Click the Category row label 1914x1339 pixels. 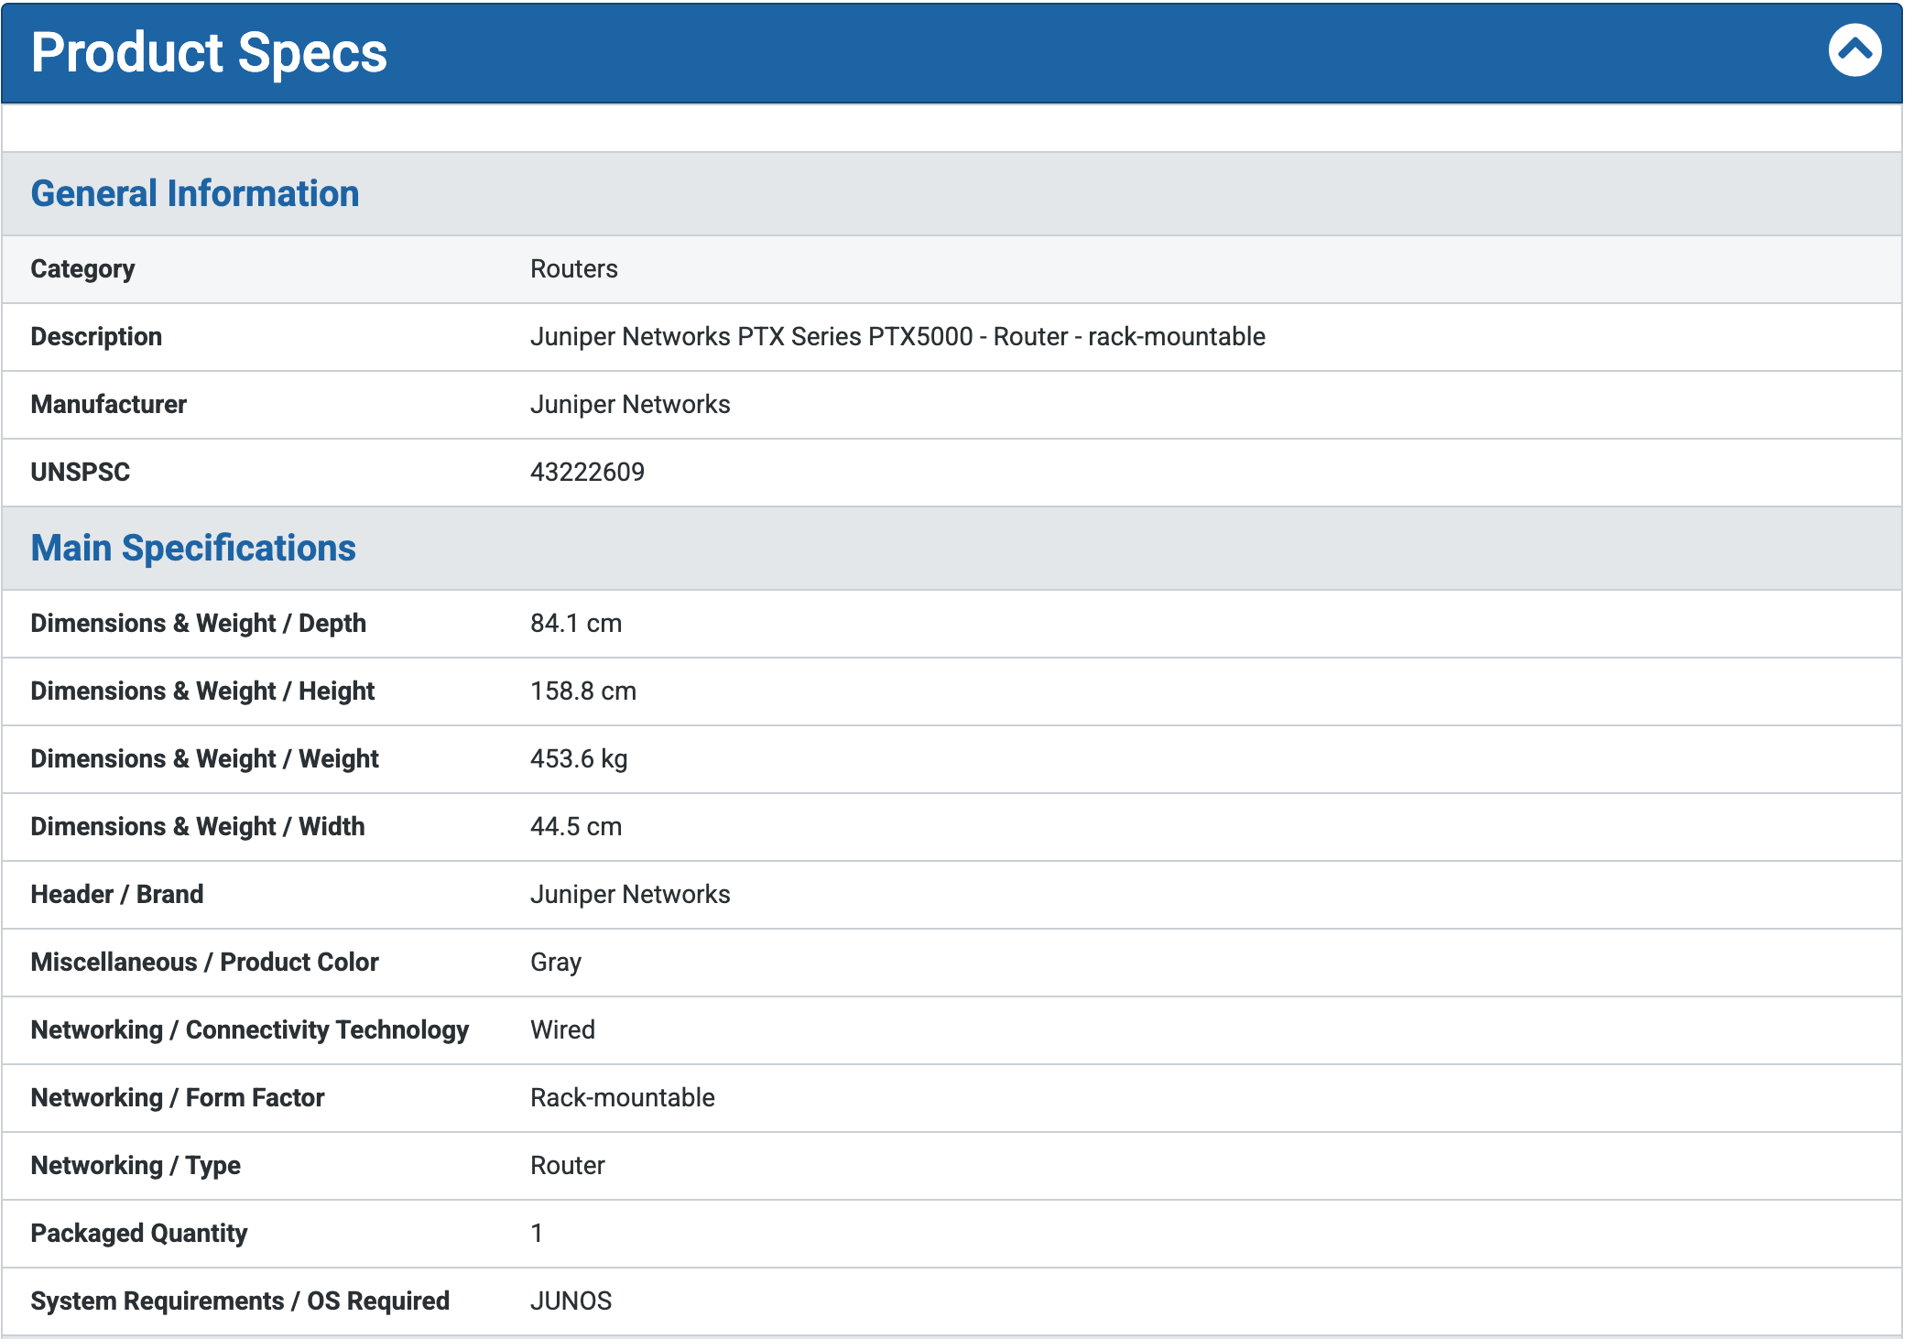coord(82,269)
